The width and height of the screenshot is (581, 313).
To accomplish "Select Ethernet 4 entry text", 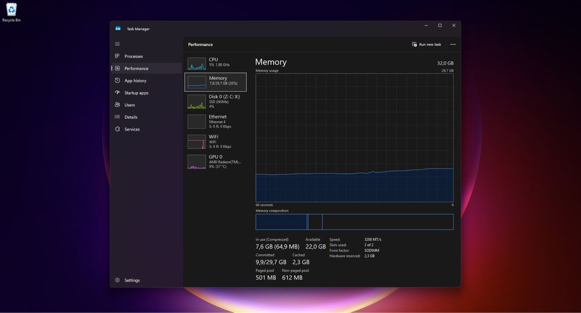I will tap(217, 122).
